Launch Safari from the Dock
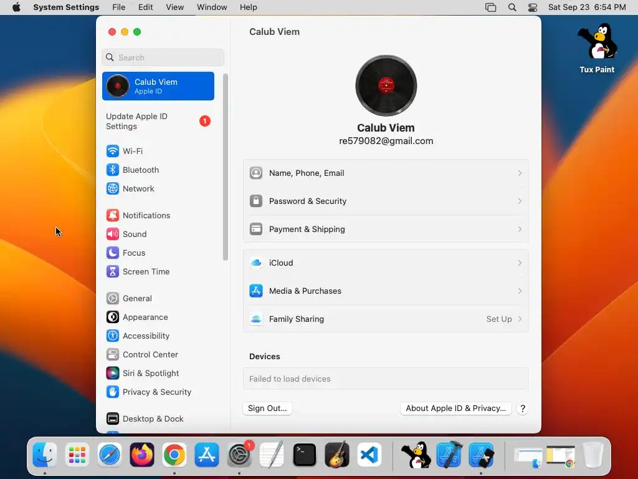The height and width of the screenshot is (479, 638). (x=110, y=455)
